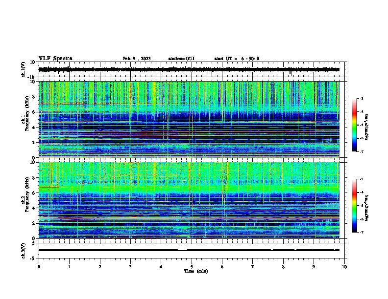Click the "2" kHz tick on ch.2 frequency axis

pos(34,223)
